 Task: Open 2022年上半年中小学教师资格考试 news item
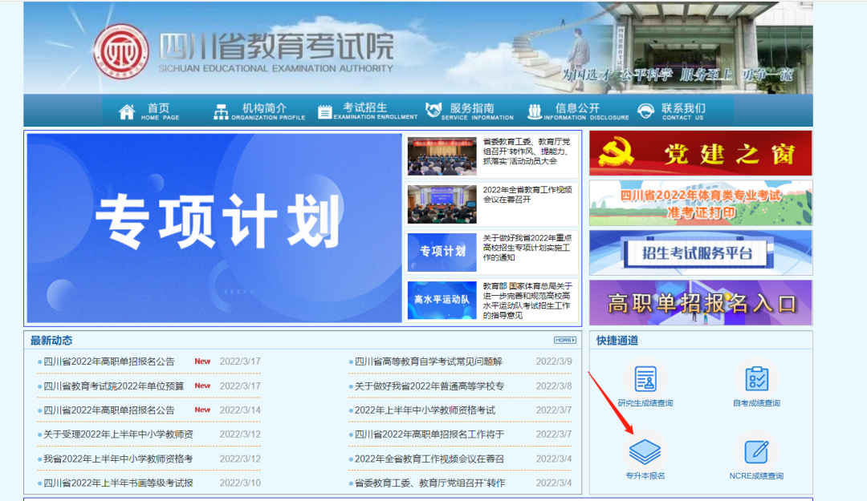click(x=425, y=410)
